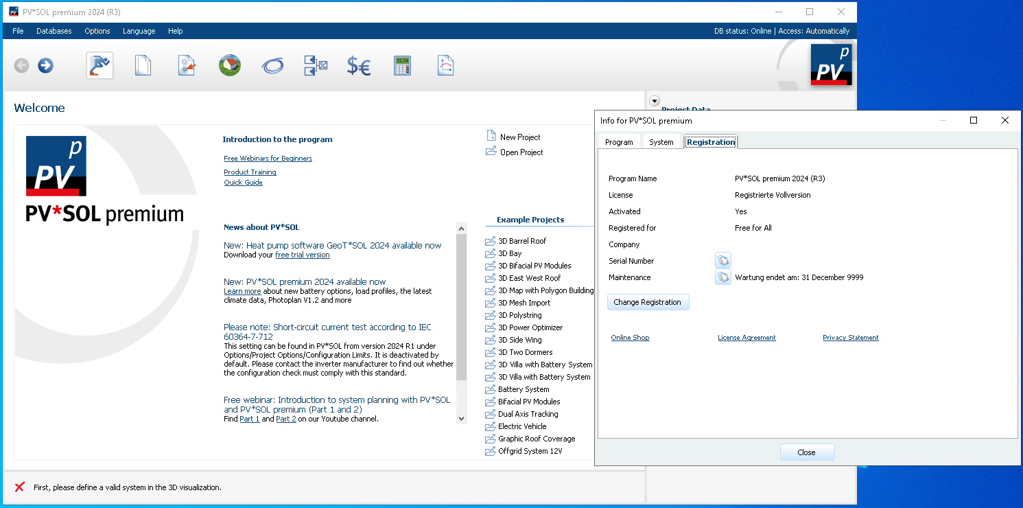
Task: Click the Battery System project icon
Action: (490, 389)
